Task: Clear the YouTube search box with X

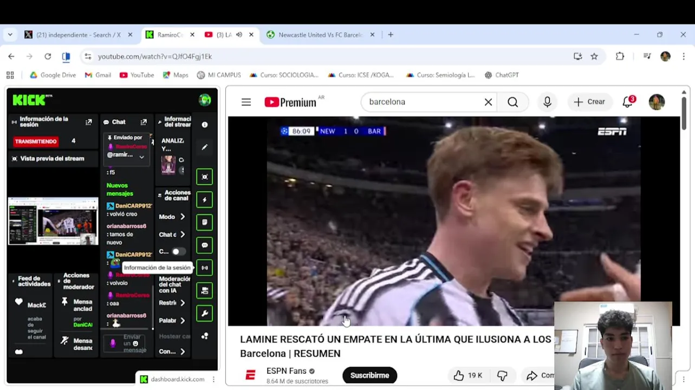Action: (x=488, y=102)
